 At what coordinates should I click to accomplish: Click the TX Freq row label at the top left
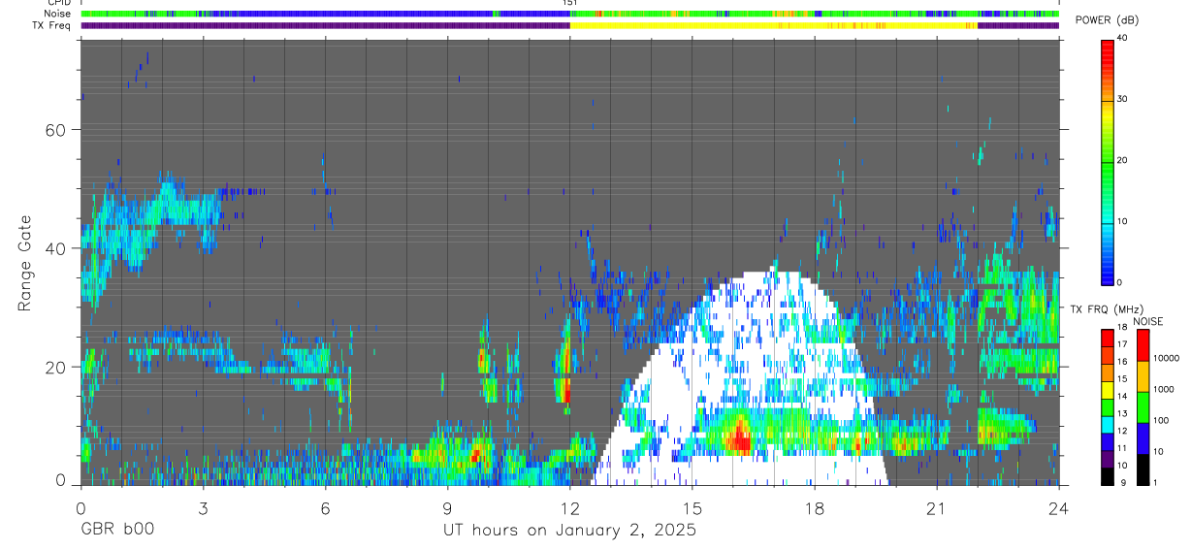point(51,25)
